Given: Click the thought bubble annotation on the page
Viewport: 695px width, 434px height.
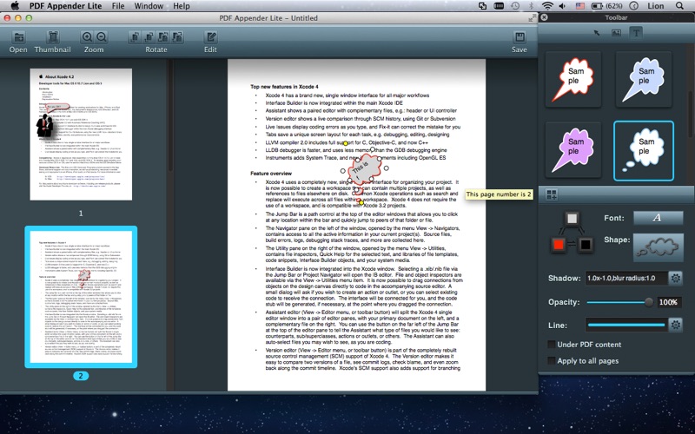Looking at the screenshot, I should 365,168.
